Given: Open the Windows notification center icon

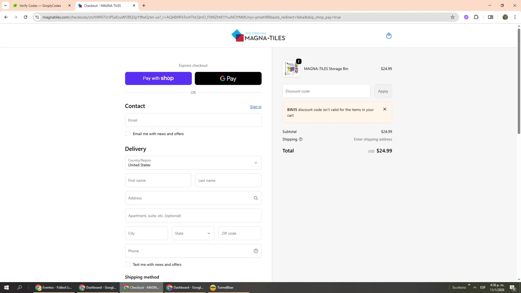Looking at the screenshot, I should (x=513, y=287).
